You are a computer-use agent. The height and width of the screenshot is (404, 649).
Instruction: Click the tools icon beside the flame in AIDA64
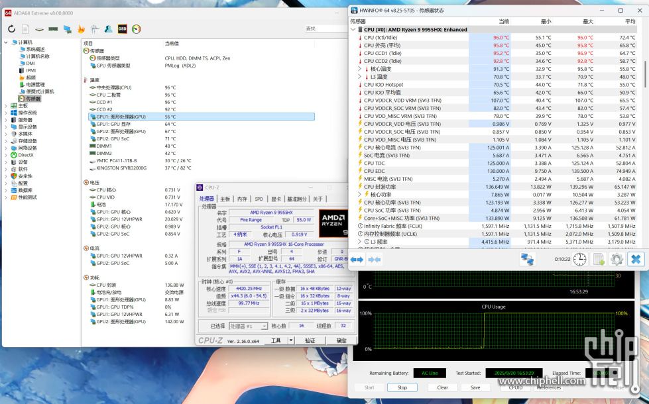[x=95, y=29]
